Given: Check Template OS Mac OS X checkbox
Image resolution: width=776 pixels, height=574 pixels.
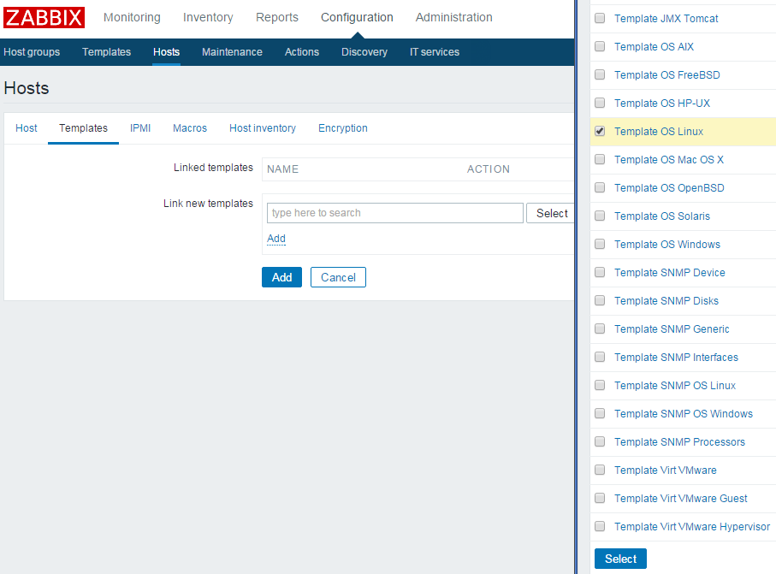Looking at the screenshot, I should [600, 159].
